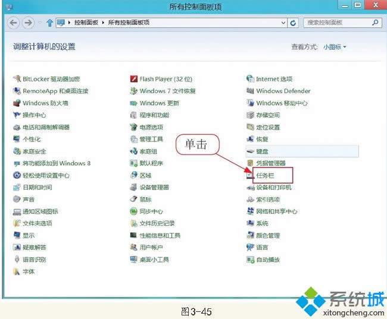
Task: Click the 网络和共享中心 icon
Action: (x=250, y=211)
